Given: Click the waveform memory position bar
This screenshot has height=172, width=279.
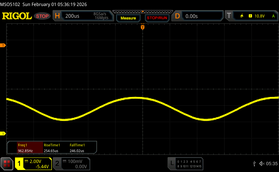Looking at the screenshot, I should (x=142, y=12).
